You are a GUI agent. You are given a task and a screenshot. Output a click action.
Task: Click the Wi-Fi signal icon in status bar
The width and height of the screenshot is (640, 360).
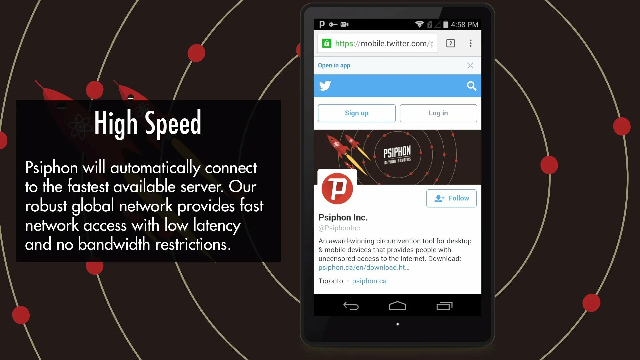click(x=416, y=25)
